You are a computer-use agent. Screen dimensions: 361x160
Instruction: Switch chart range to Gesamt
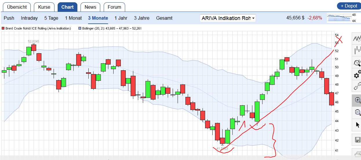point(164,18)
